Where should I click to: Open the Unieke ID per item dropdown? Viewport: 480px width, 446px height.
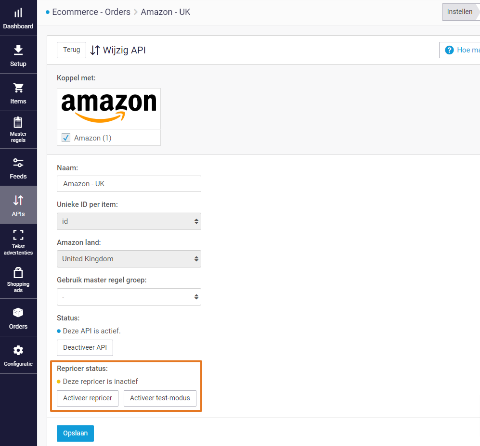click(x=129, y=221)
